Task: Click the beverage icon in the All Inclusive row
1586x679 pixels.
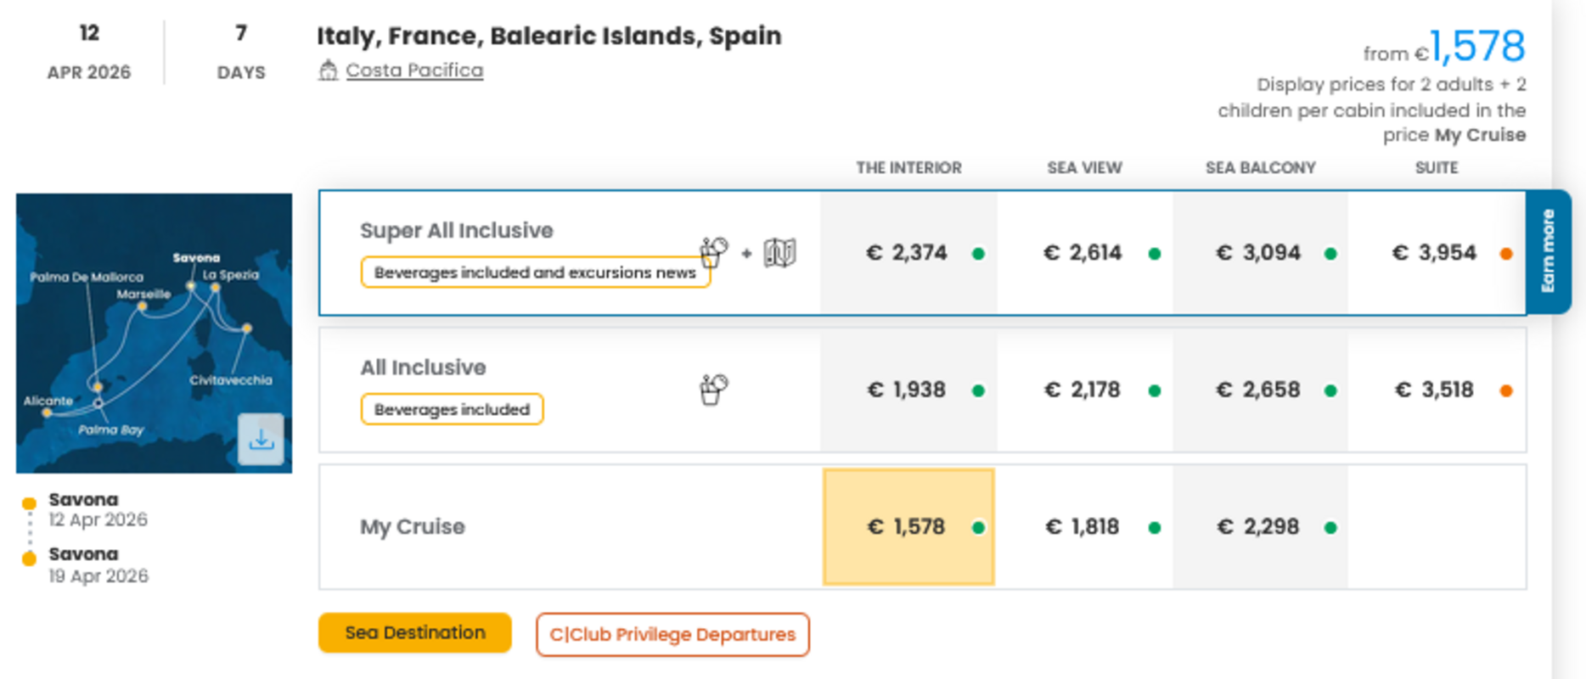Action: 714,389
